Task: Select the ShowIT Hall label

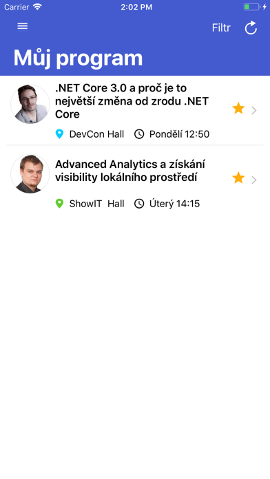Action: click(x=96, y=204)
